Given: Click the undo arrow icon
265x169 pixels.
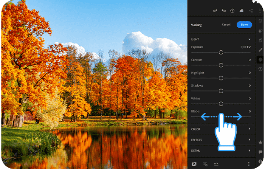Looking at the screenshot, I should (x=224, y=11).
